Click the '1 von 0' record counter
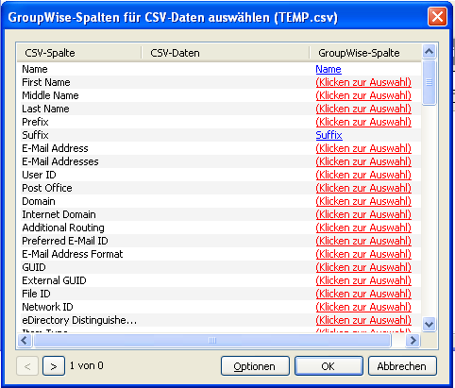The width and height of the screenshot is (455, 388). point(87,365)
